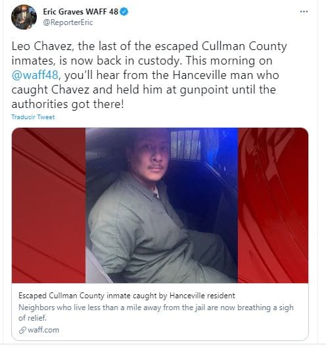The image size is (326, 347).
Task: Click the red graphic right of the photo
Action: coord(273,205)
